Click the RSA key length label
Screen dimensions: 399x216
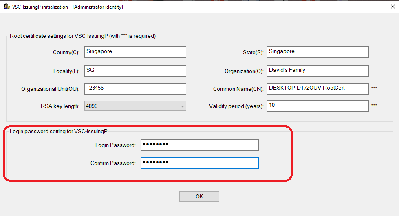pos(60,106)
